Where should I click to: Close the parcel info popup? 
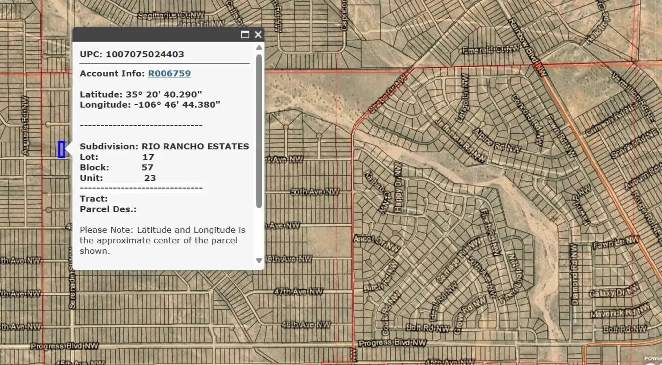click(258, 35)
